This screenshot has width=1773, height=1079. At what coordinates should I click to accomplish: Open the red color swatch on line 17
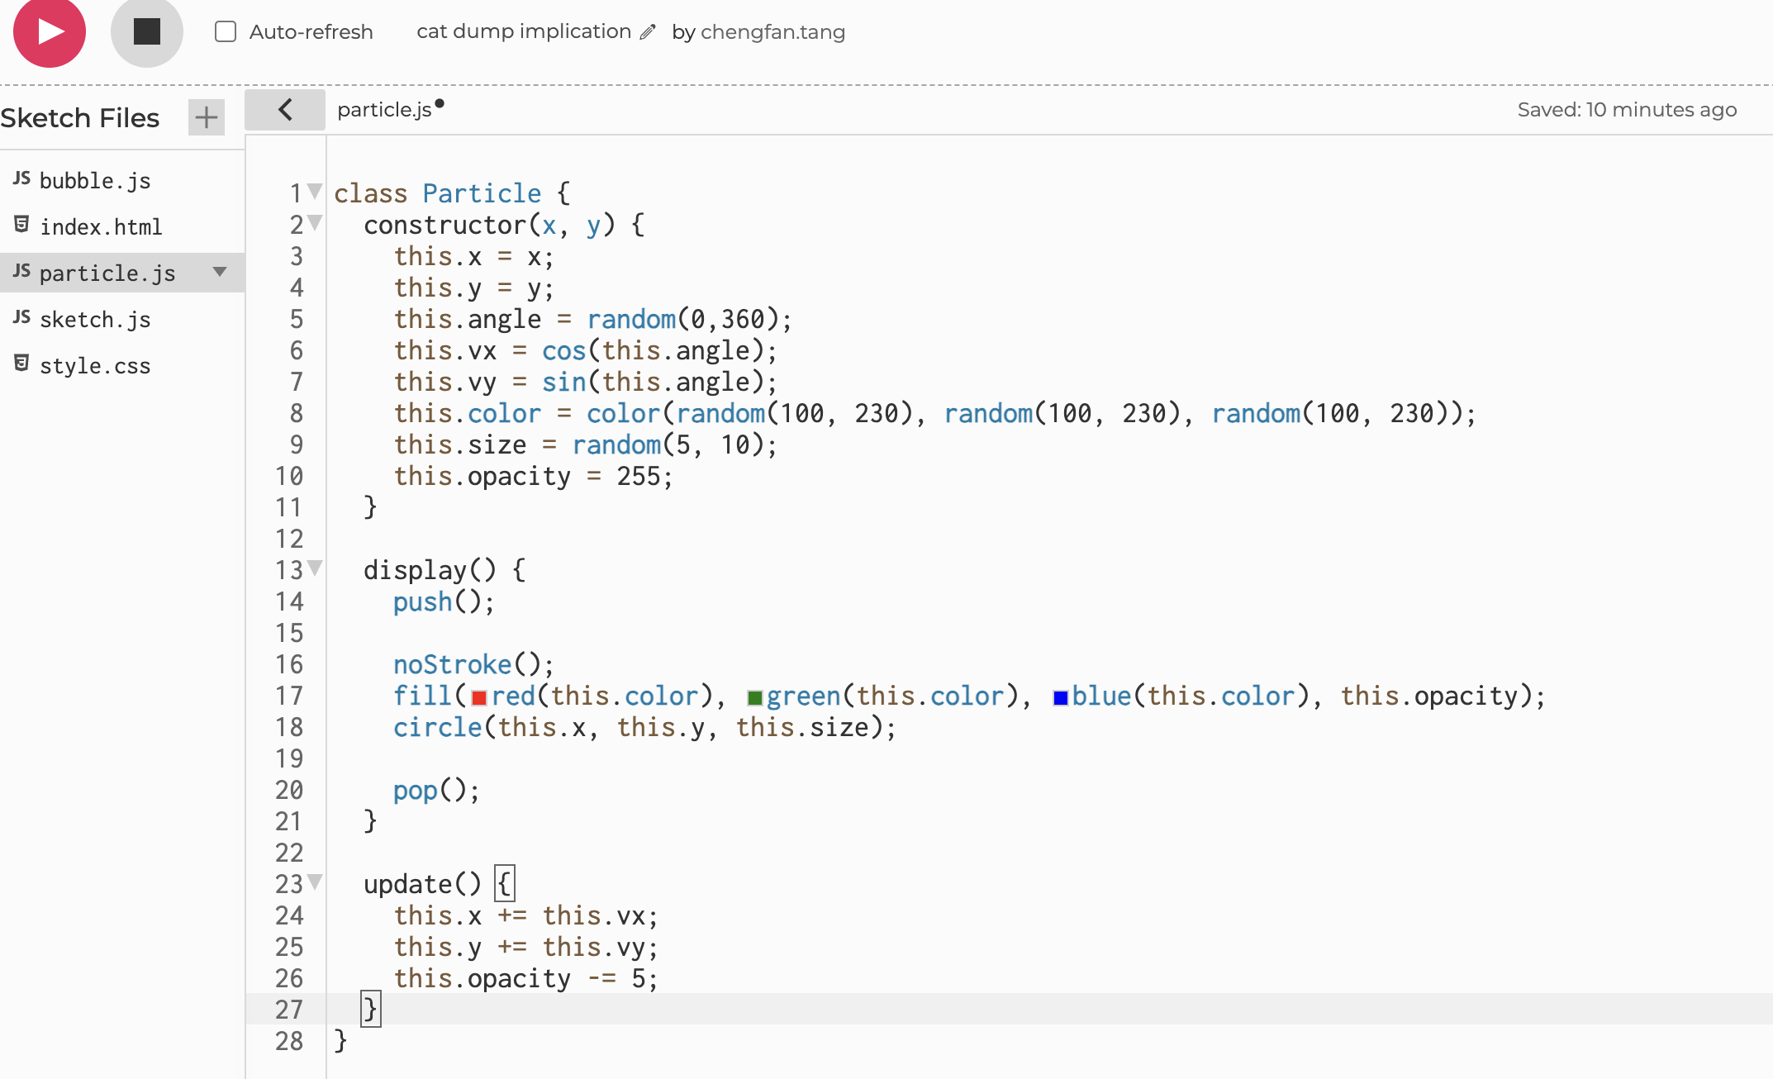(479, 698)
